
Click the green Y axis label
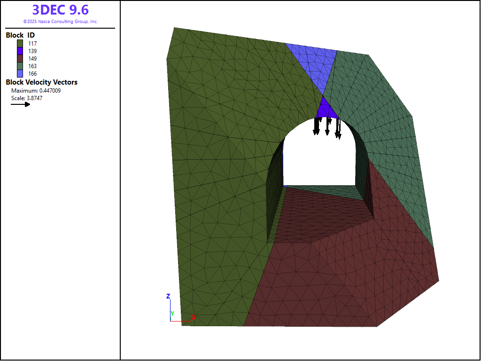tap(172, 313)
